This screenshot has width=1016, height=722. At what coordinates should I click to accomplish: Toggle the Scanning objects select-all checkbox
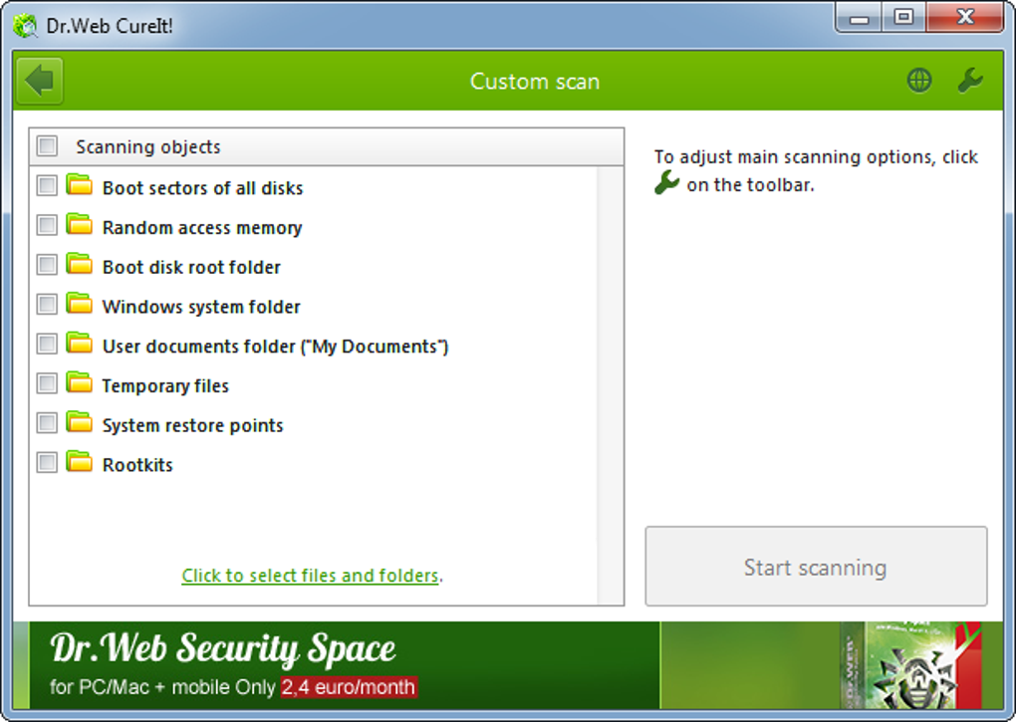tap(47, 146)
